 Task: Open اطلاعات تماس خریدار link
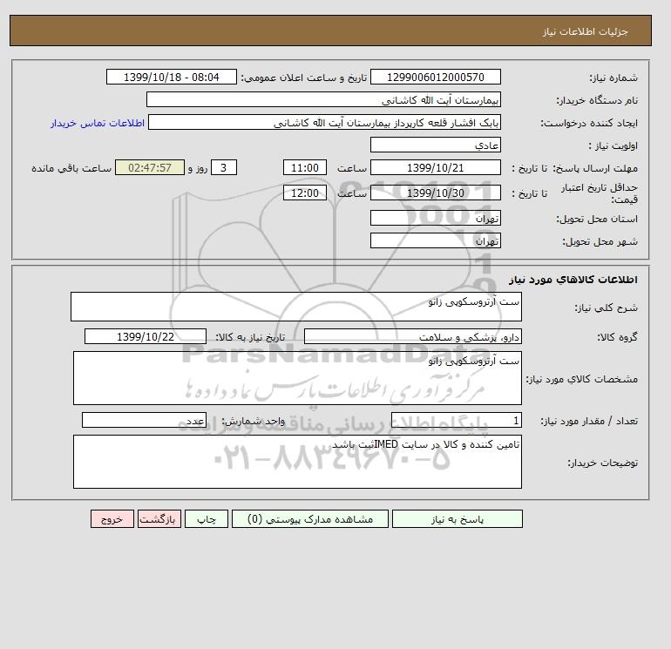[x=98, y=123]
